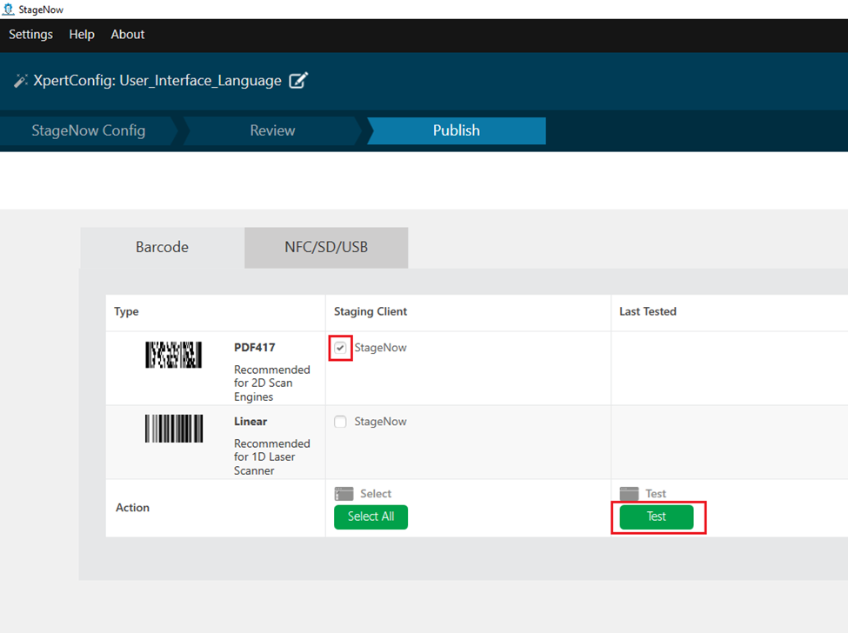Click the edit profile name pencil icon

point(298,81)
